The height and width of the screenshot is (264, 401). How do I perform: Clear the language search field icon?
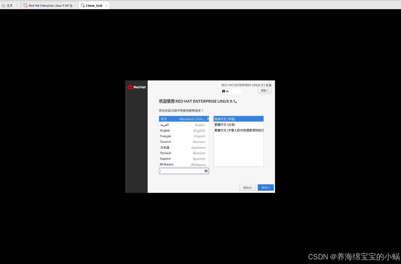point(206,171)
